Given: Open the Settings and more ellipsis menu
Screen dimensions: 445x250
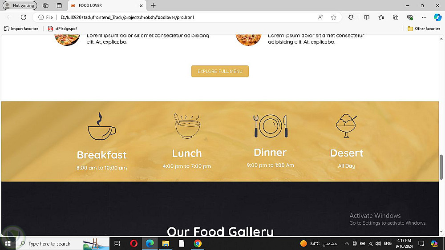Looking at the screenshot, I should [x=424, y=17].
